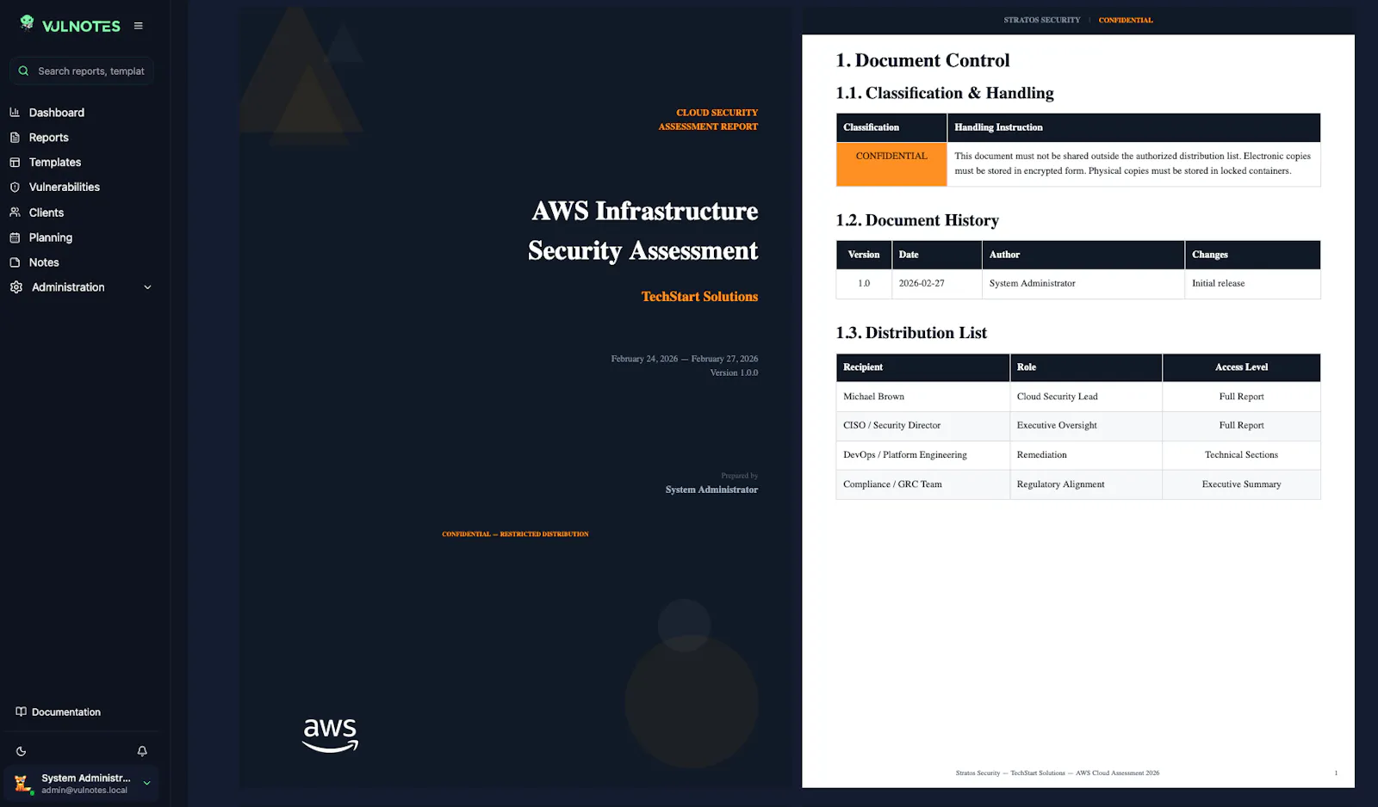Click the 'Technical Sections' access level cell
Viewport: 1378px width, 807px height.
(x=1241, y=455)
